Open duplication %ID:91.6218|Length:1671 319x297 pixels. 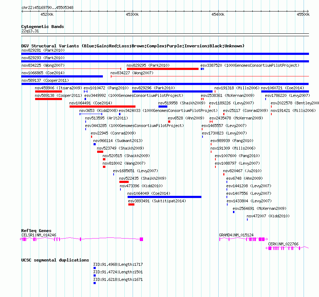point(118,279)
